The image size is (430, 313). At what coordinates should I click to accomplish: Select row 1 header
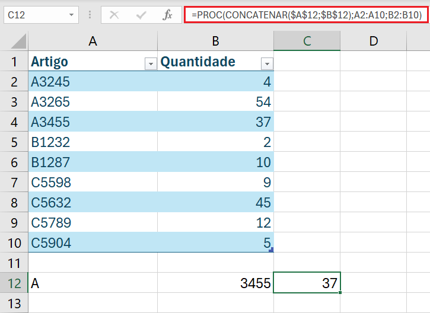pos(14,61)
